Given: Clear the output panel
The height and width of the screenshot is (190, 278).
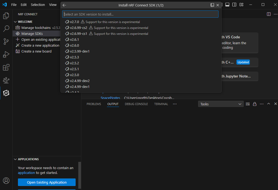Looking at the screenshot, I should 248,104.
